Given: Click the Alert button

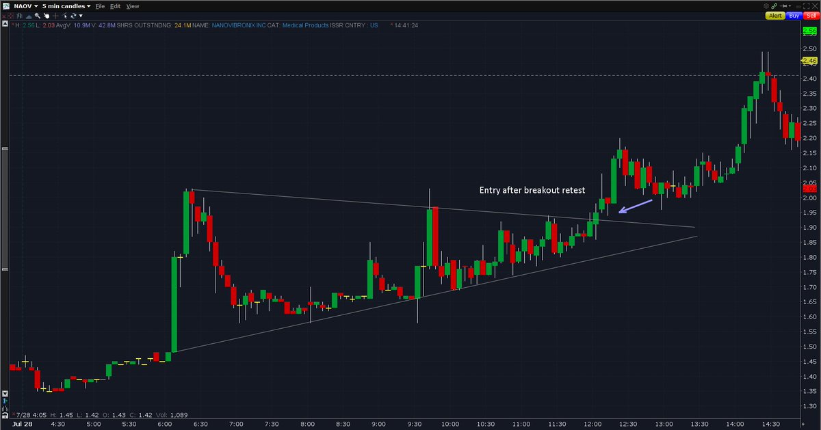Looking at the screenshot, I should (x=775, y=16).
